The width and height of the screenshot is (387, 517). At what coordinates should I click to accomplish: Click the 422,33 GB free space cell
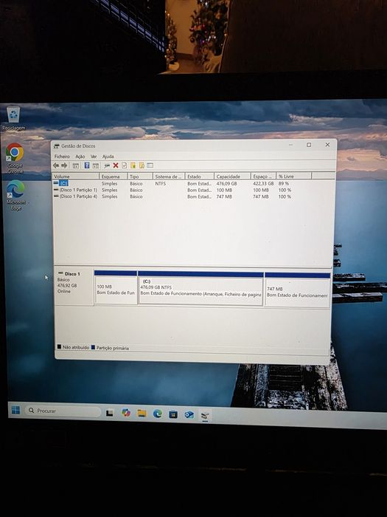coord(263,183)
